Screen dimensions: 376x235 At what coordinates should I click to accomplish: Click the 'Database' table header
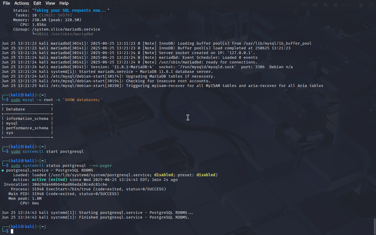click(16, 109)
